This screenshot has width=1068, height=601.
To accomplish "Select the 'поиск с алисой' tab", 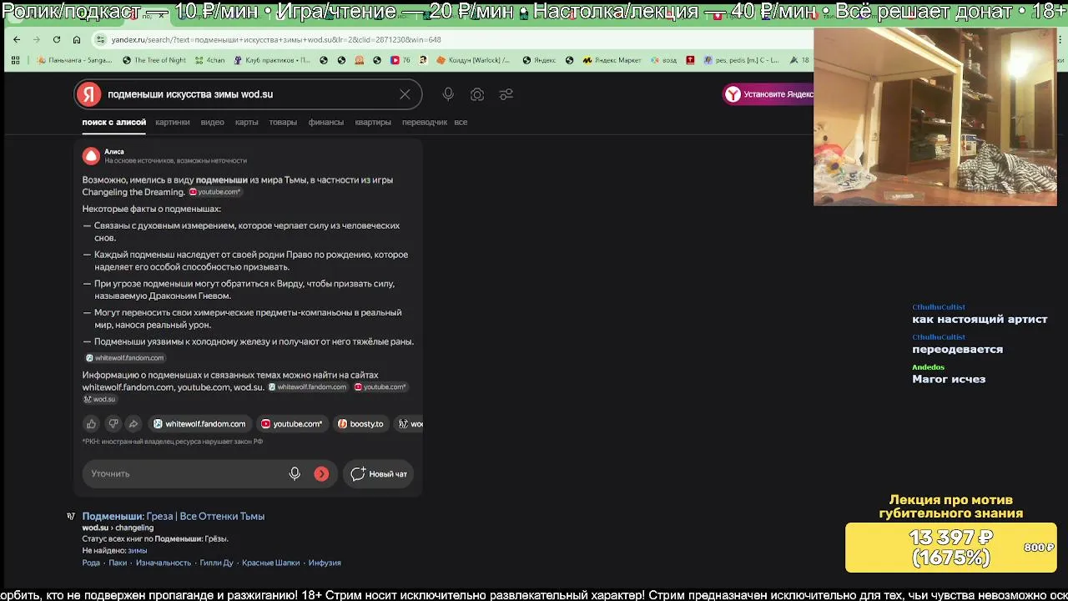I will pos(114,122).
